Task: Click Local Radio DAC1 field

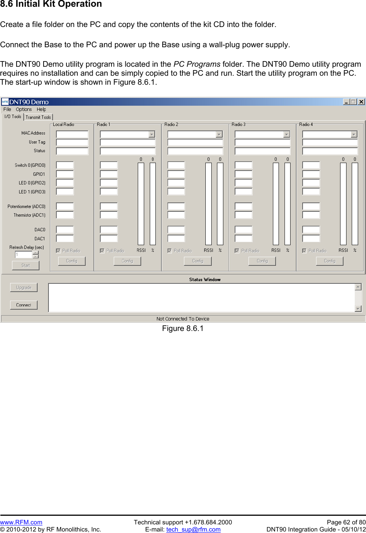Action: click(x=65, y=238)
